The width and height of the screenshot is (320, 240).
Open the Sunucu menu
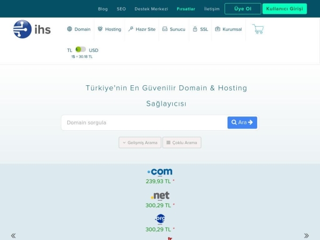[174, 29]
